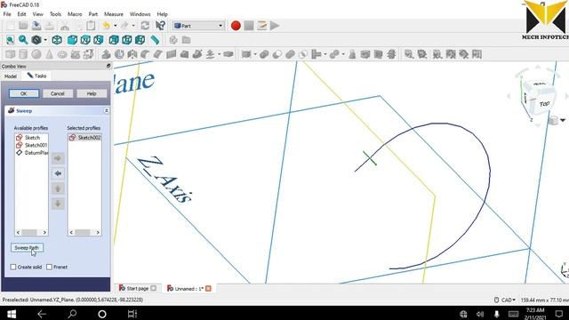569x320 pixels.
Task: Click the Create cylinder primitive icon
Action: (23, 54)
